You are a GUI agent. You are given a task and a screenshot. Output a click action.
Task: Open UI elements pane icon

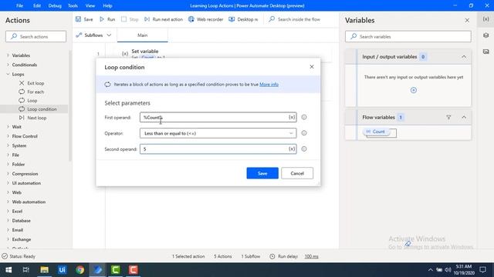pyautogui.click(x=486, y=35)
